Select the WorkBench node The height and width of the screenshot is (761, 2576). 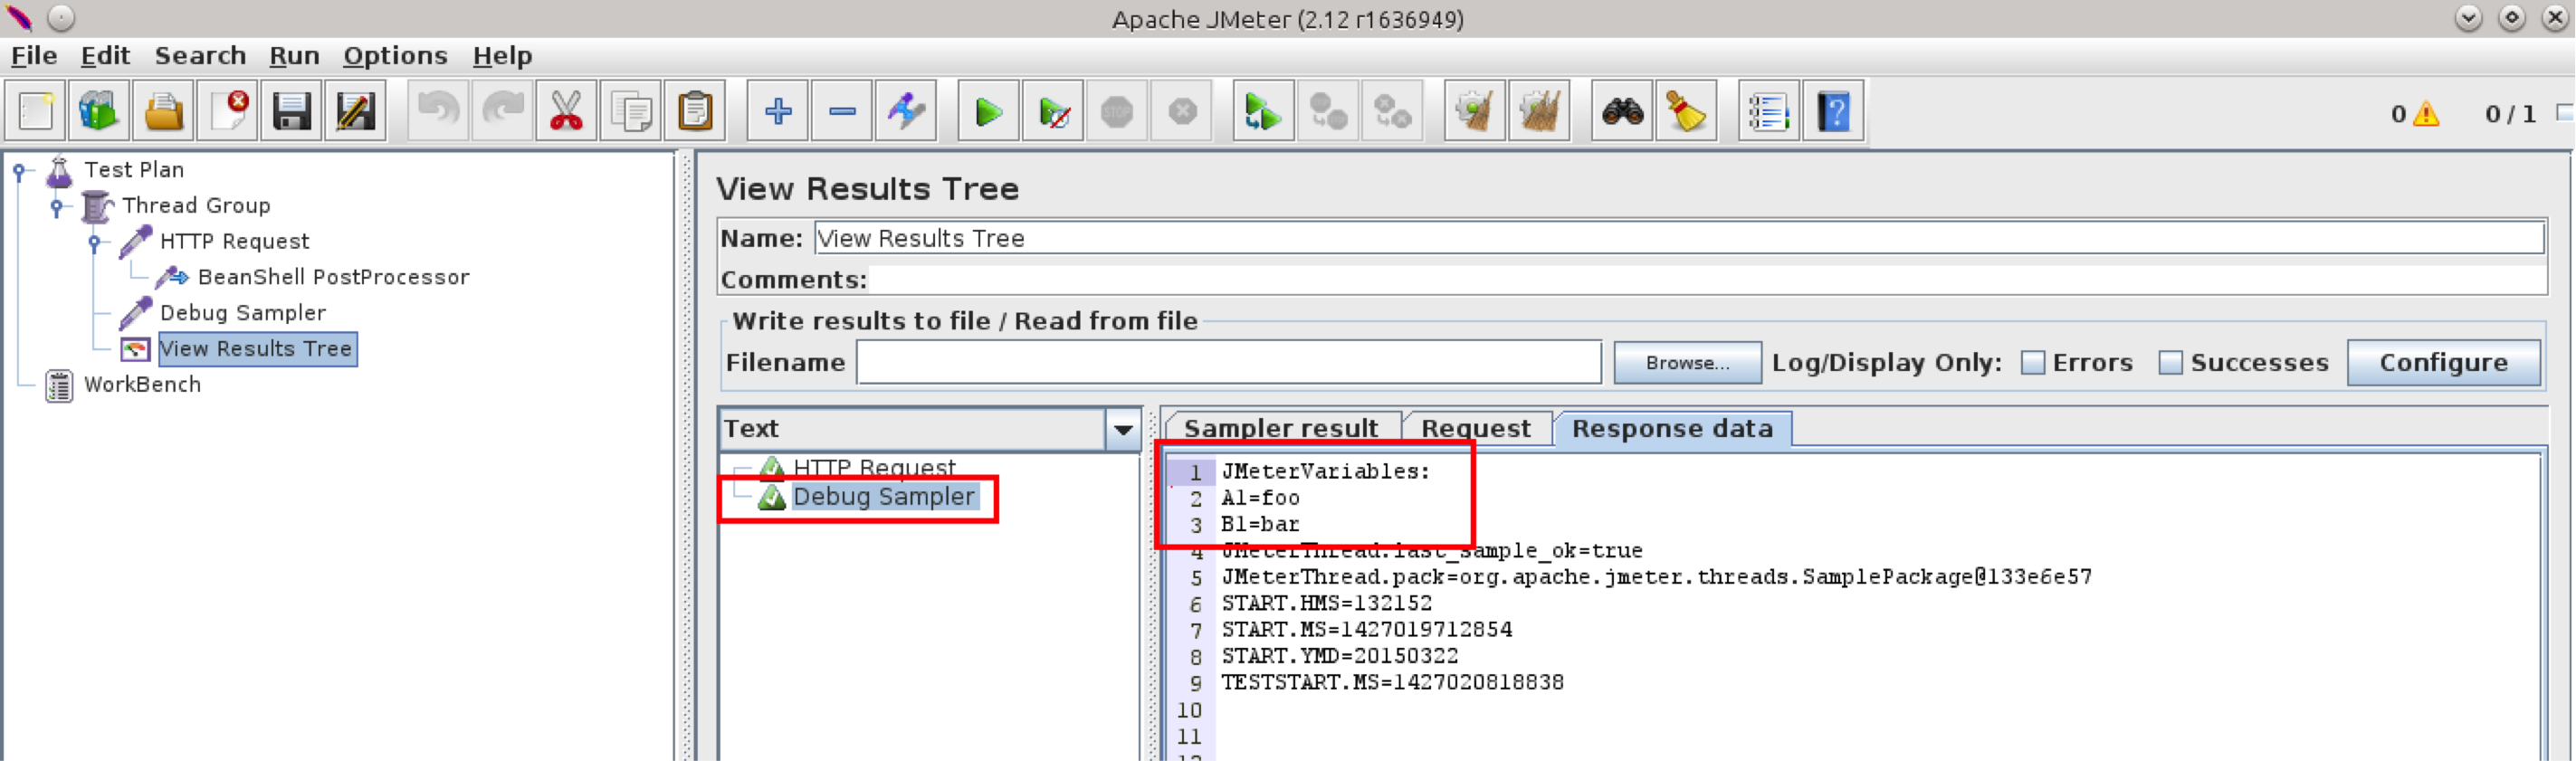142,385
